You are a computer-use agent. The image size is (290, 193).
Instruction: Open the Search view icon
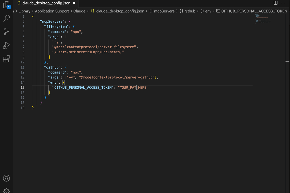(x=7, y=18)
